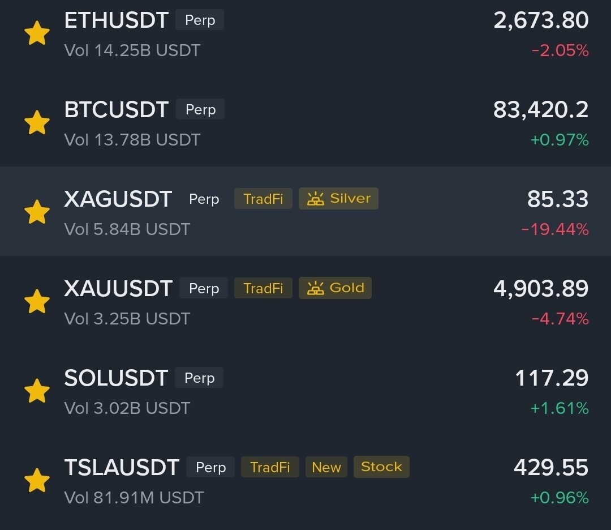Click the TSLAUSDT star icon

(37, 480)
